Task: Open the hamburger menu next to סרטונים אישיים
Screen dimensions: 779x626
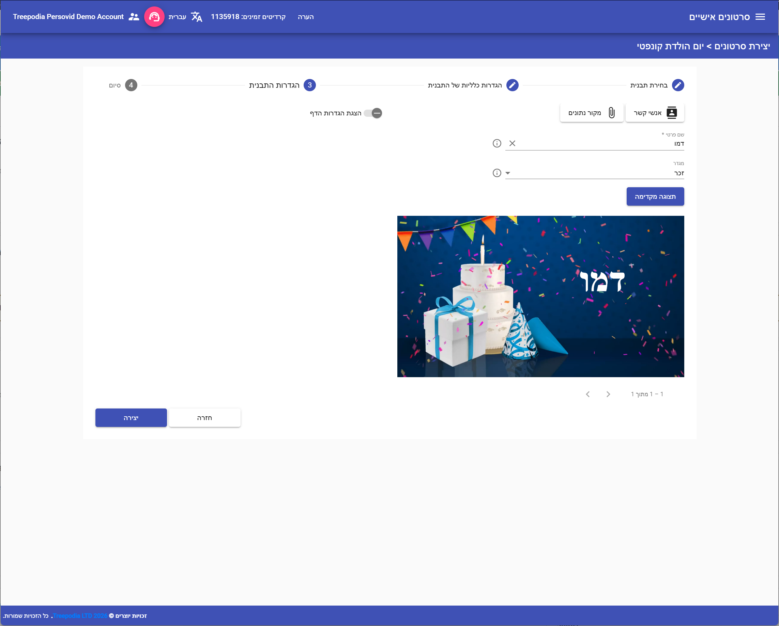Action: 760,17
